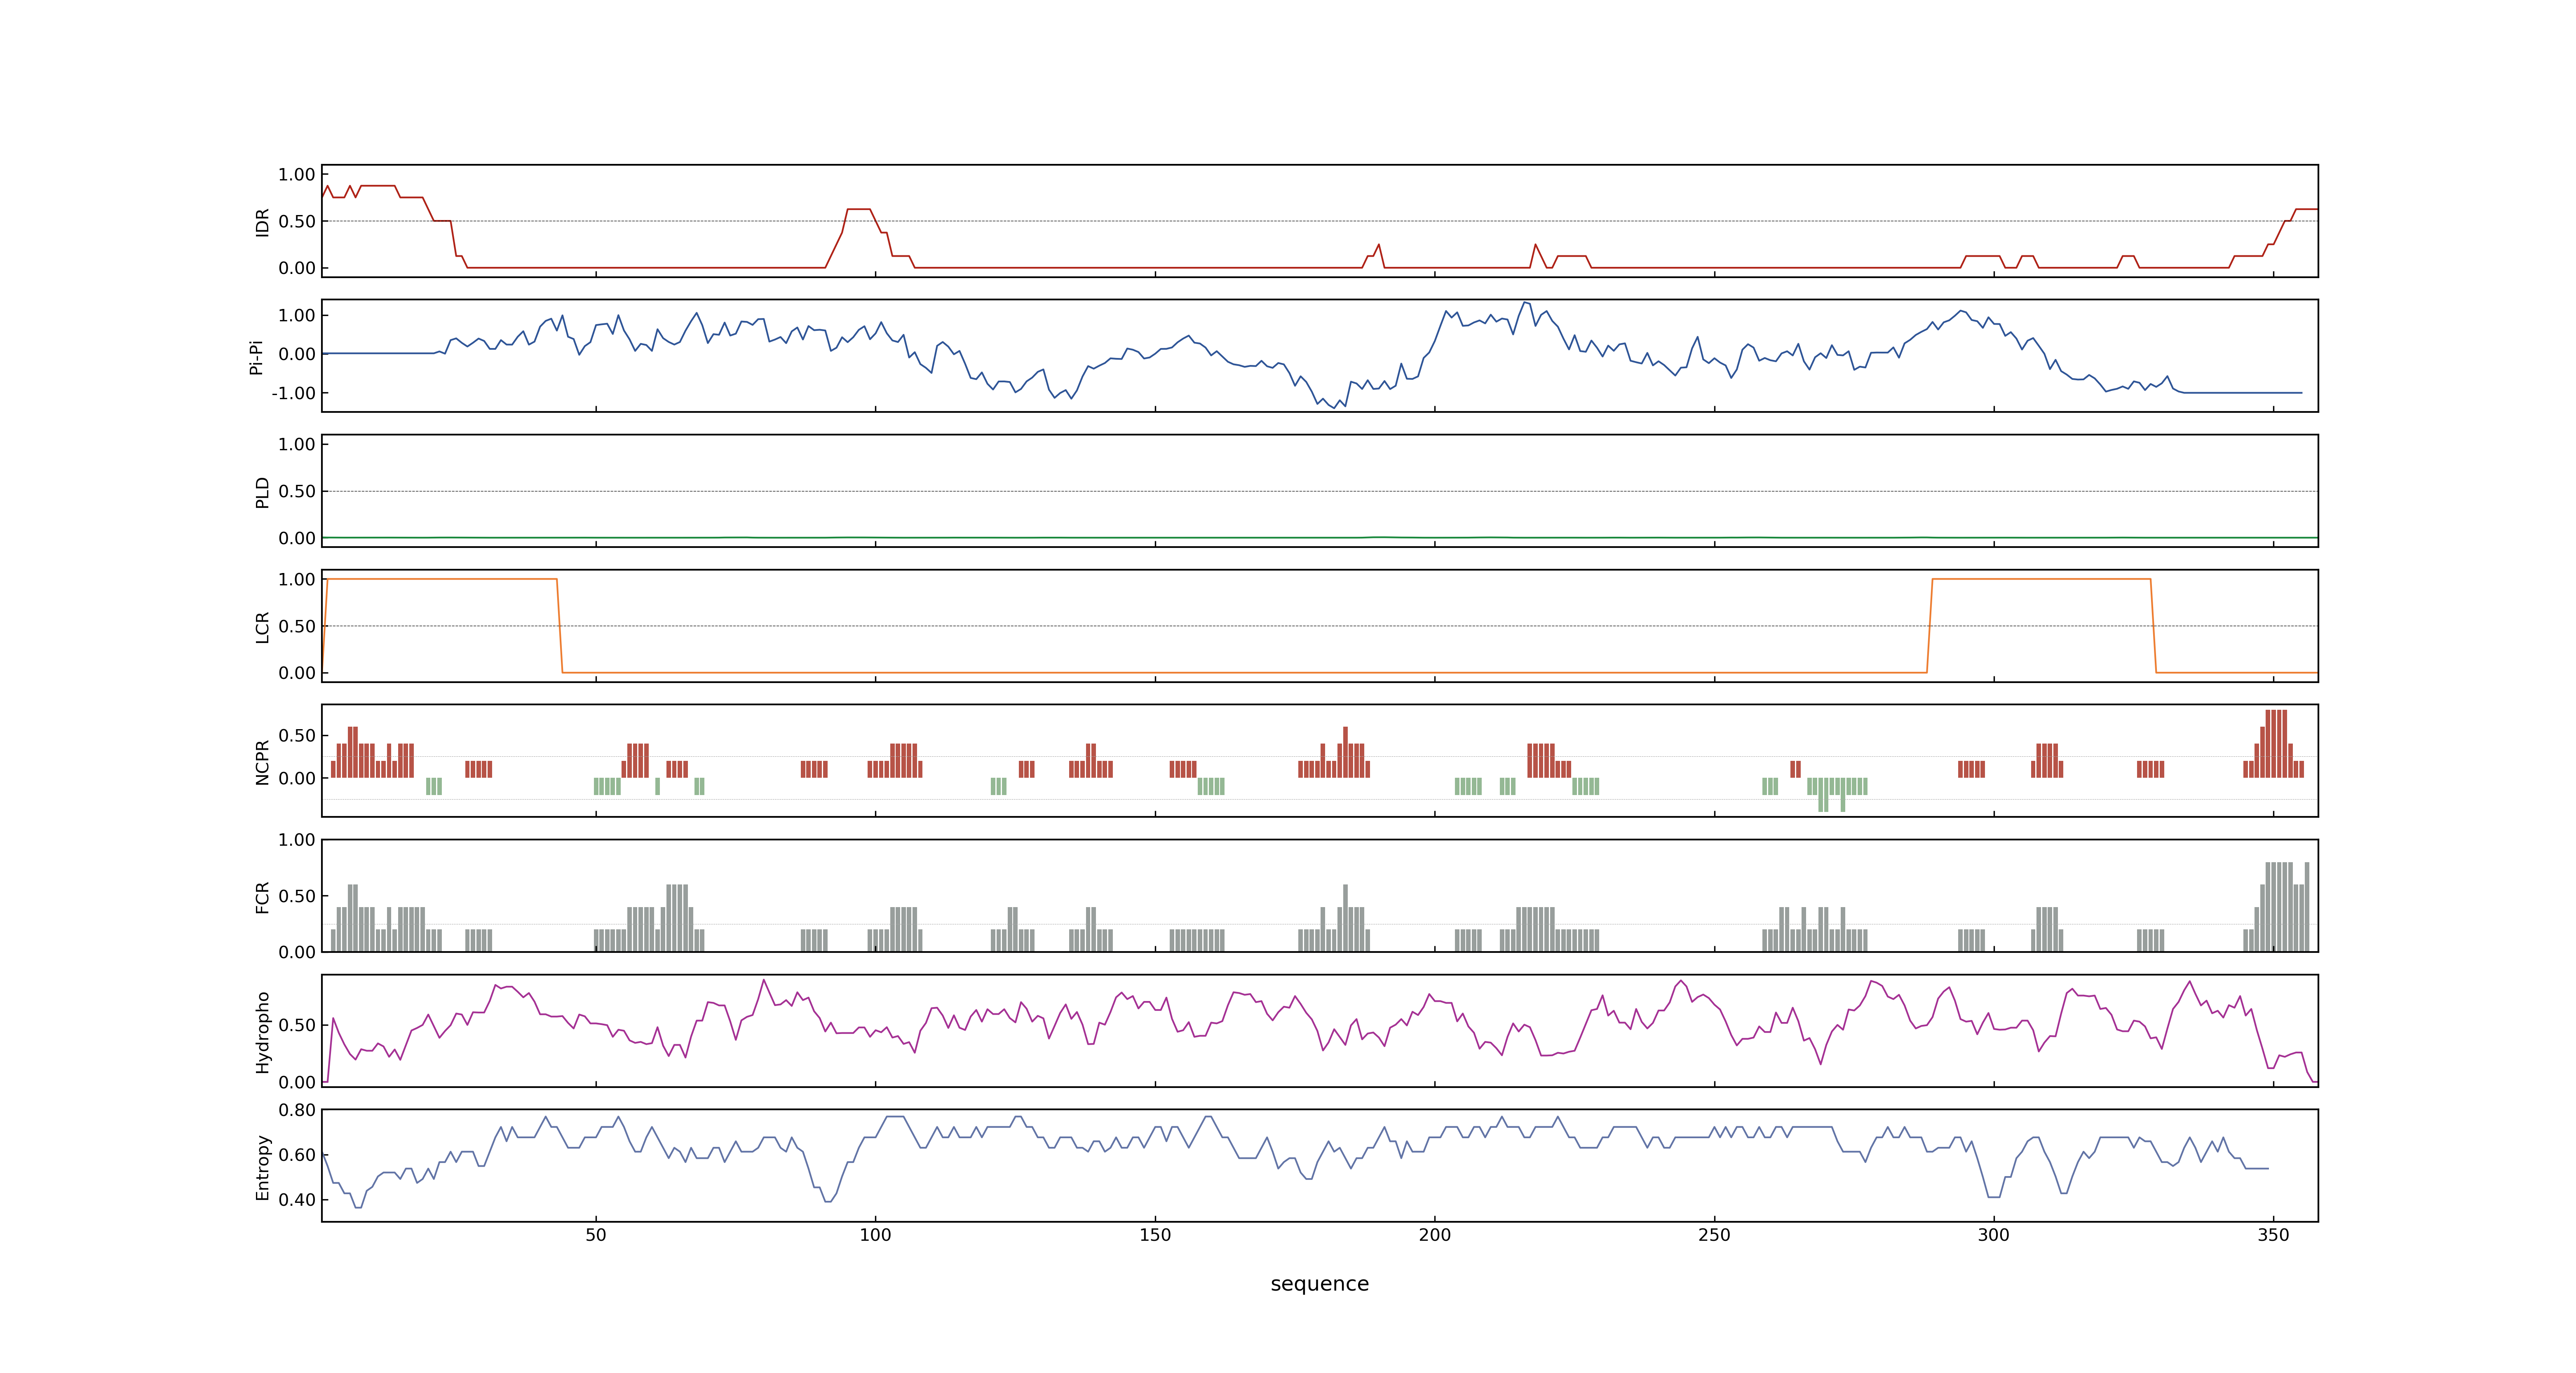
Task: Click the 0.50 tick on IDR panel
Action: click(297, 222)
